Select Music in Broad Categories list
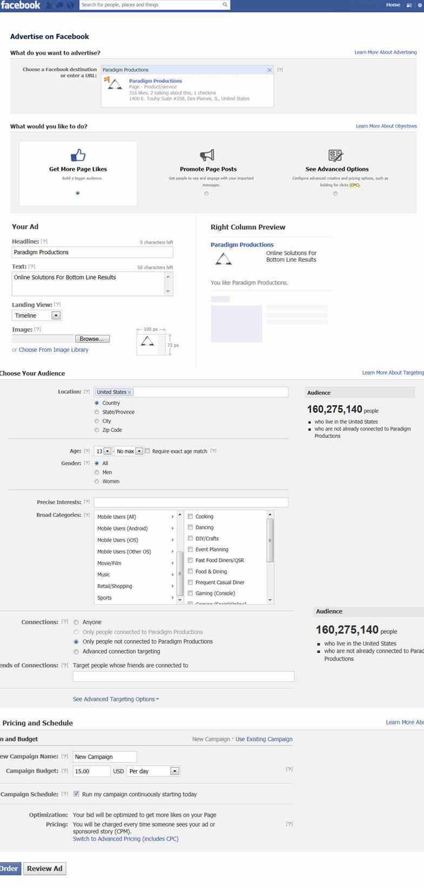The width and height of the screenshot is (424, 888). pyautogui.click(x=104, y=575)
